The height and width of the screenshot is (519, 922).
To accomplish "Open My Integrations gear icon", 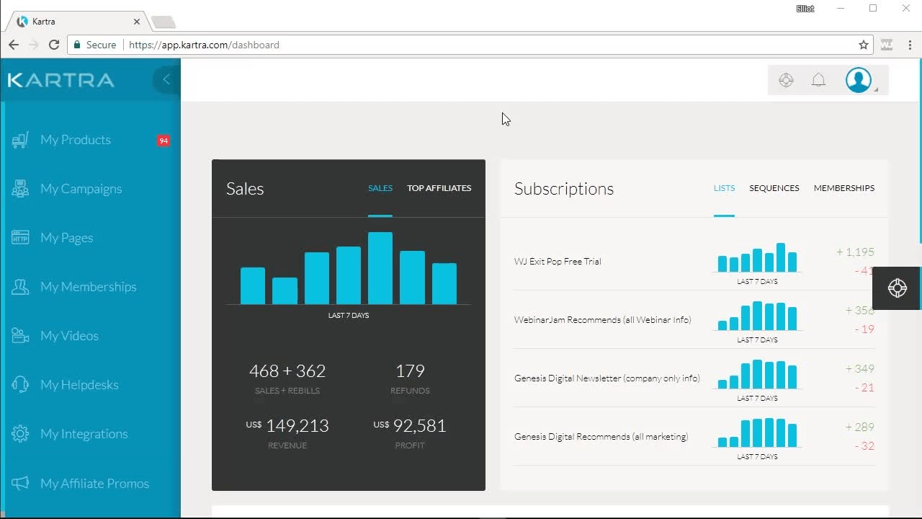I will point(20,434).
